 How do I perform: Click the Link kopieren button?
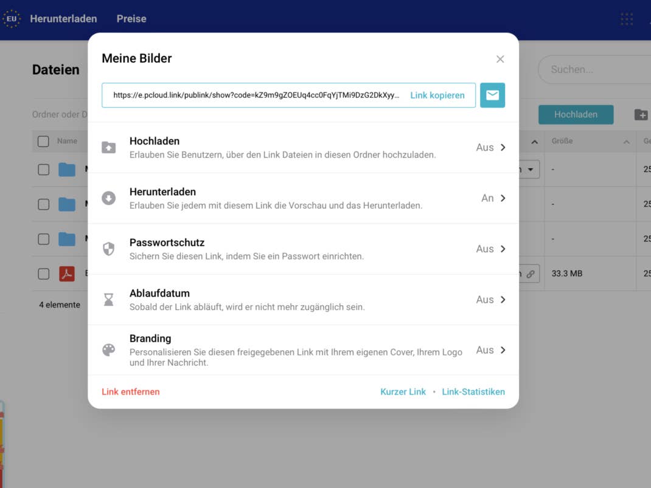[x=437, y=95]
